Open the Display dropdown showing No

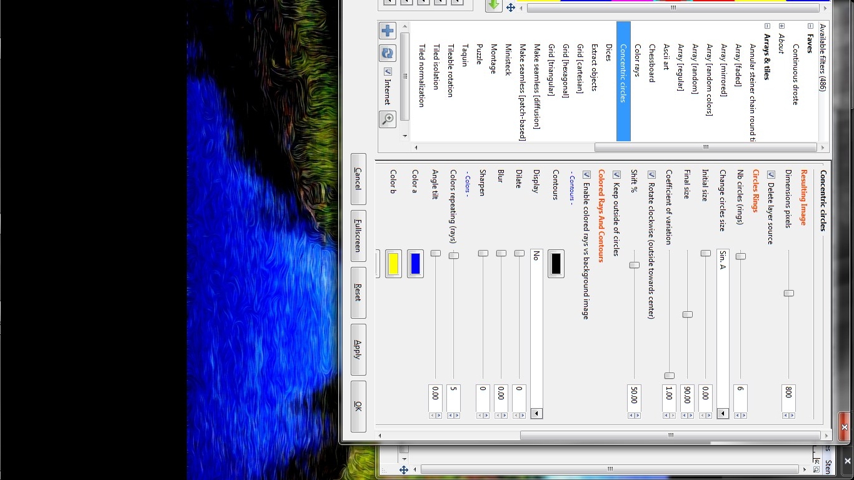[x=536, y=413]
